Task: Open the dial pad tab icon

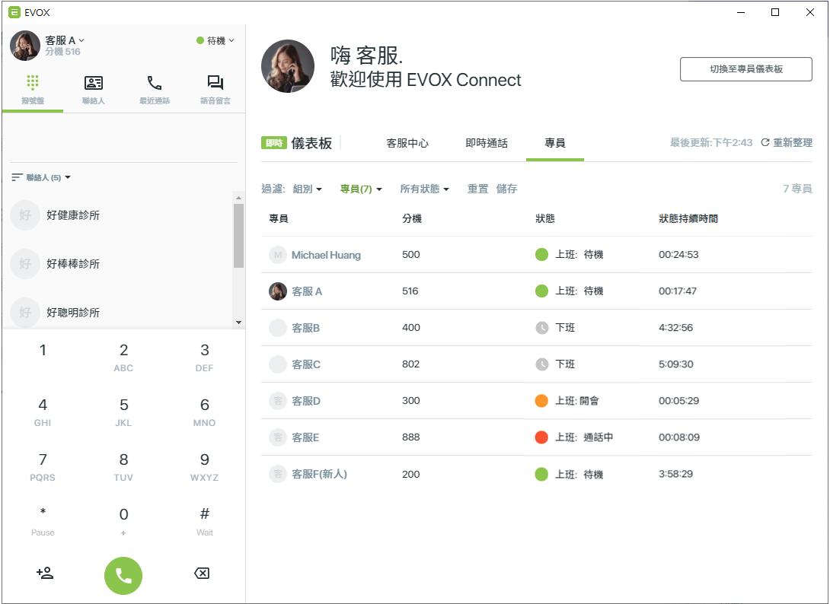Action: [33, 82]
